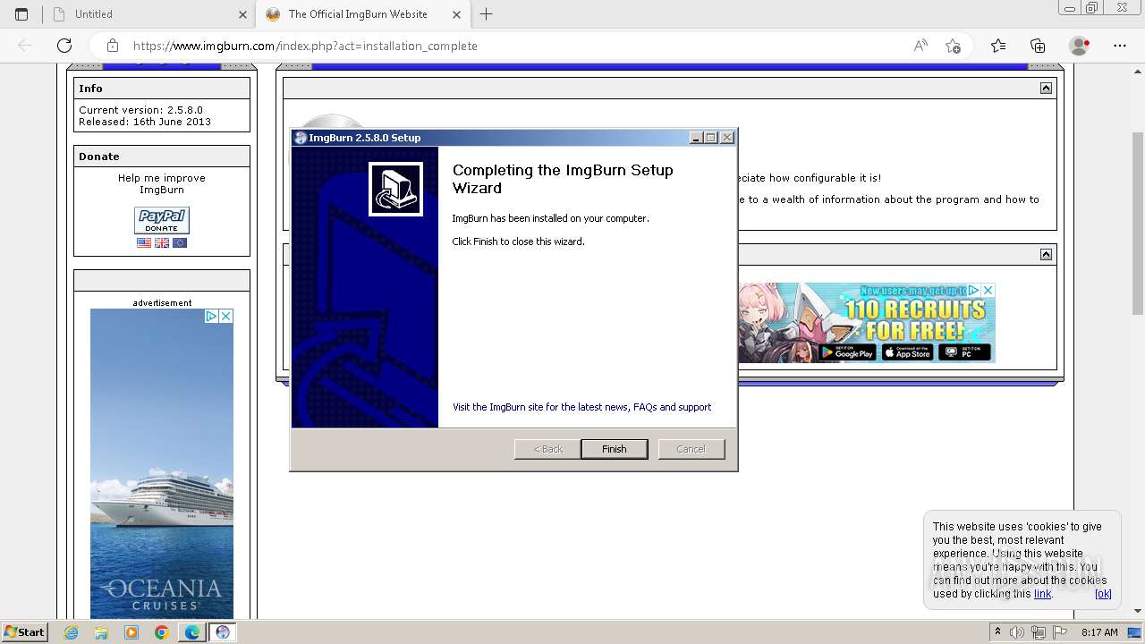Click 'Released: 16th June 2013' text

[145, 122]
